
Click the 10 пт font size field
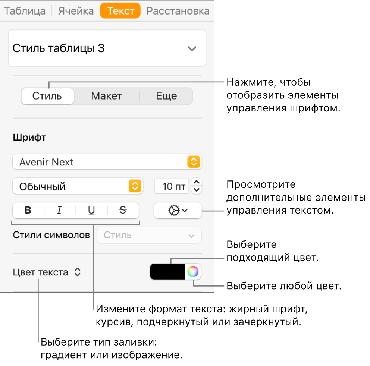coord(172,186)
